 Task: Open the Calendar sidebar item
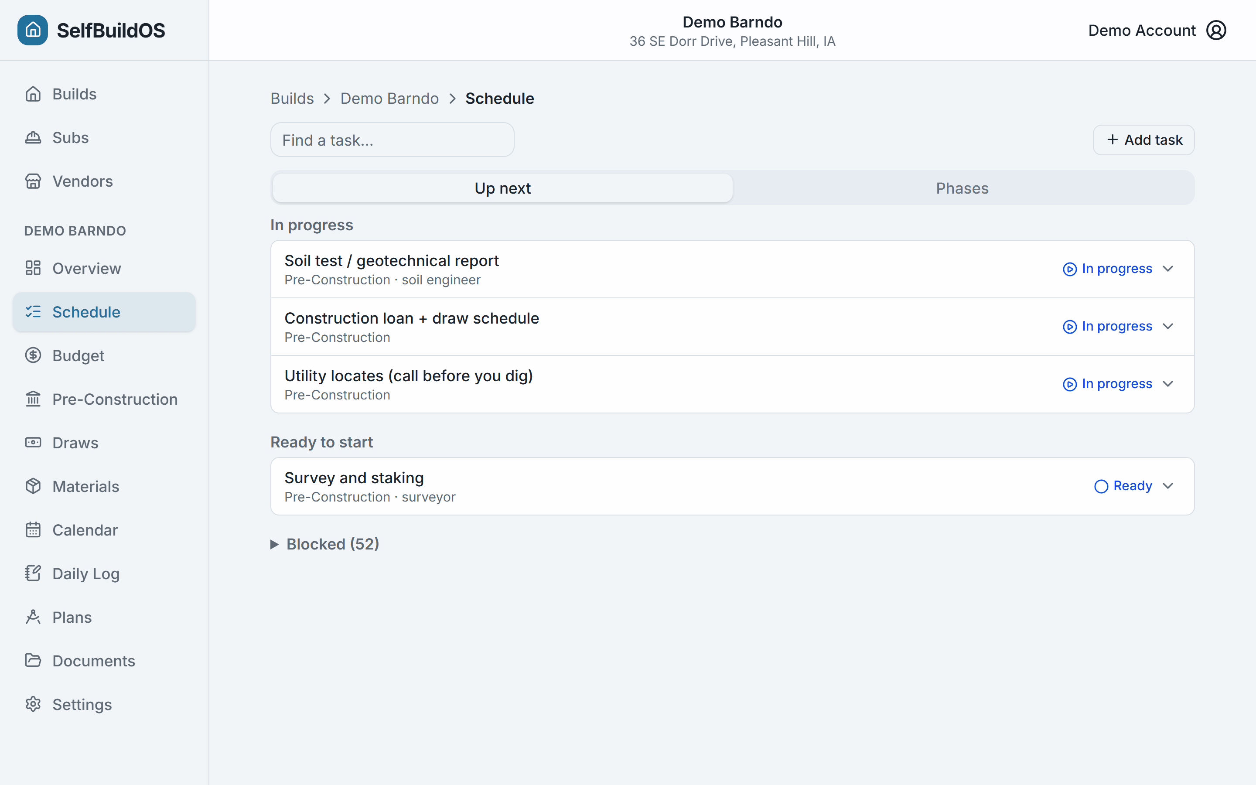click(x=104, y=530)
